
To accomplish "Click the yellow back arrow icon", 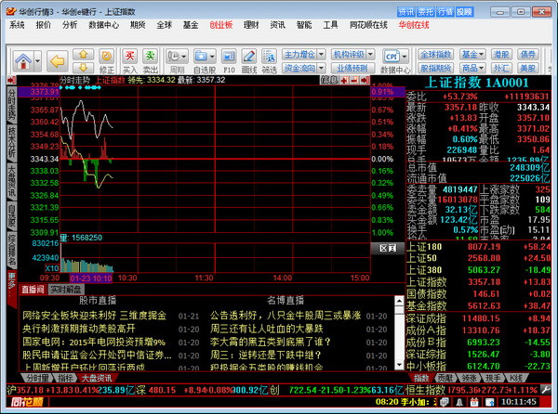I will (57, 60).
